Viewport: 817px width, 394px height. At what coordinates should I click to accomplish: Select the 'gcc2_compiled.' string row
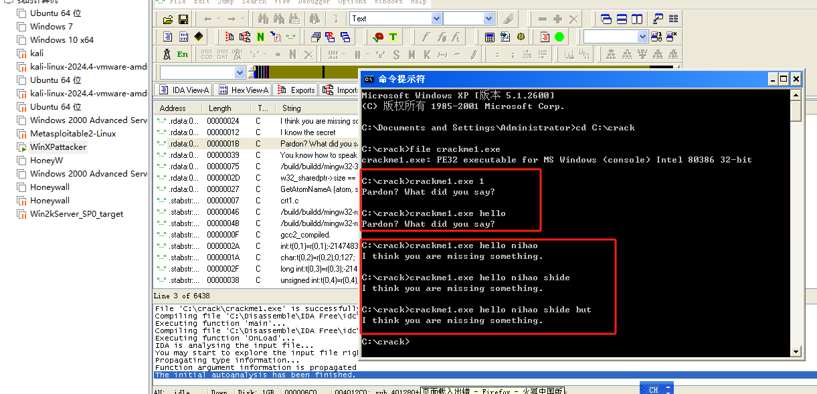pos(256,235)
